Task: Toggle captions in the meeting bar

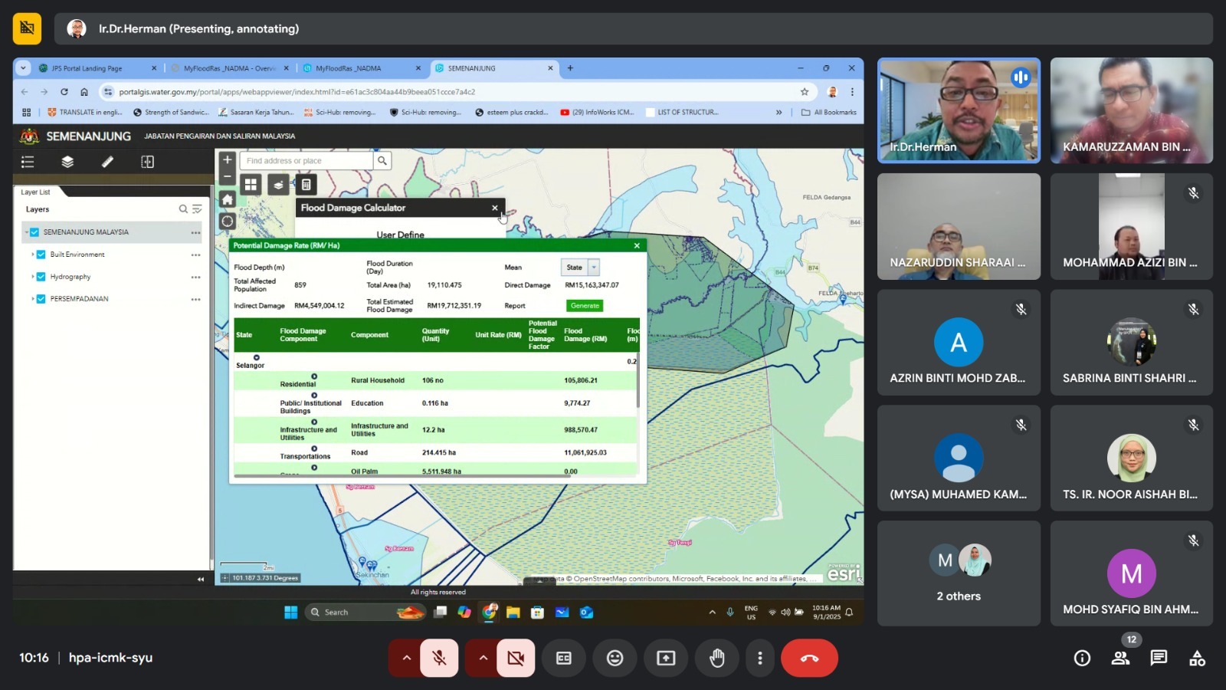Action: pyautogui.click(x=564, y=658)
